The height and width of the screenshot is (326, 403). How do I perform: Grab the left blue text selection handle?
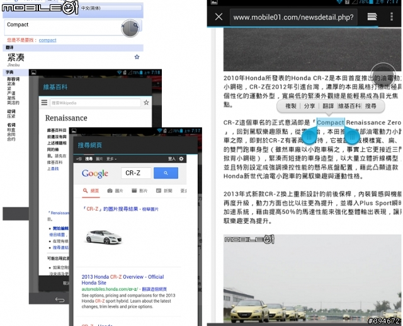[x=310, y=135]
